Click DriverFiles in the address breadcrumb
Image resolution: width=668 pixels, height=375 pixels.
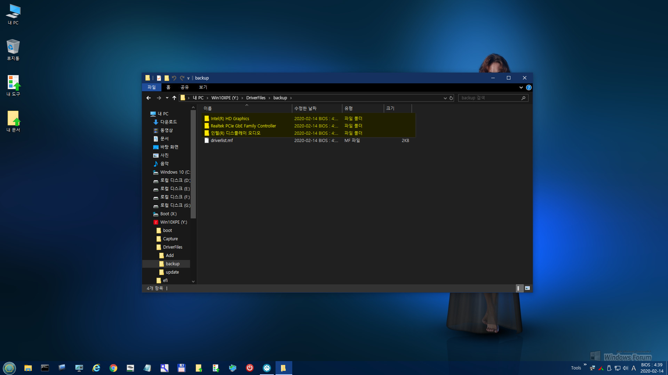click(x=256, y=98)
